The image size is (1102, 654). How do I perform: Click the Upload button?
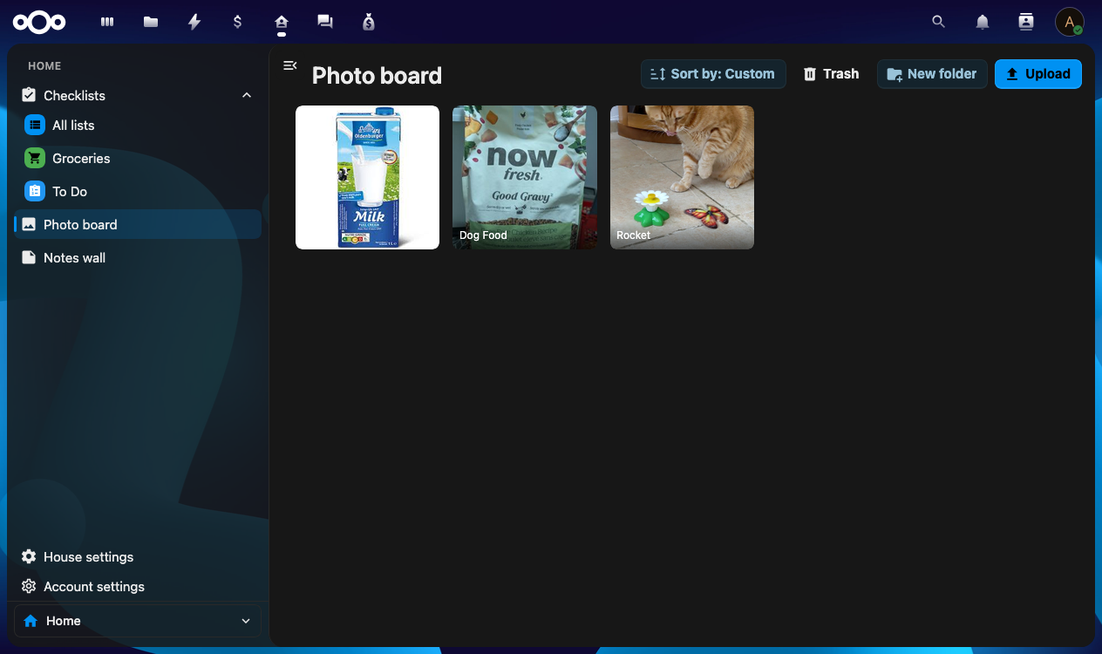click(1038, 74)
